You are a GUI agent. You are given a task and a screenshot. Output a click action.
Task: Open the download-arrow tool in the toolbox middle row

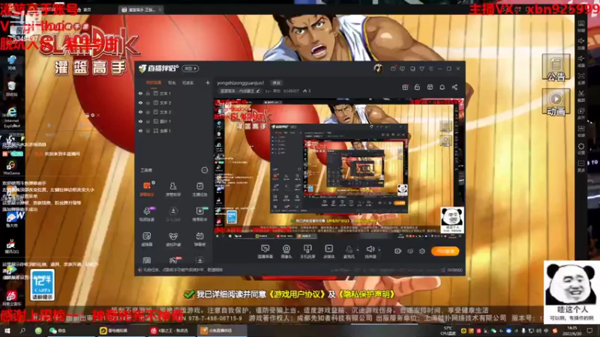tap(173, 214)
